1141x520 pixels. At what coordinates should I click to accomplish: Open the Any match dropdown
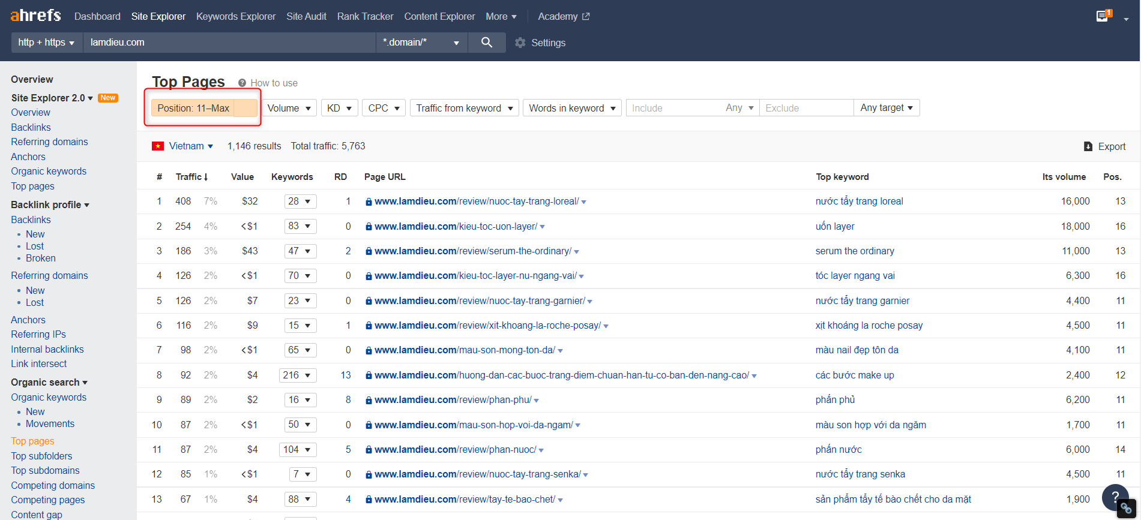pyautogui.click(x=739, y=108)
